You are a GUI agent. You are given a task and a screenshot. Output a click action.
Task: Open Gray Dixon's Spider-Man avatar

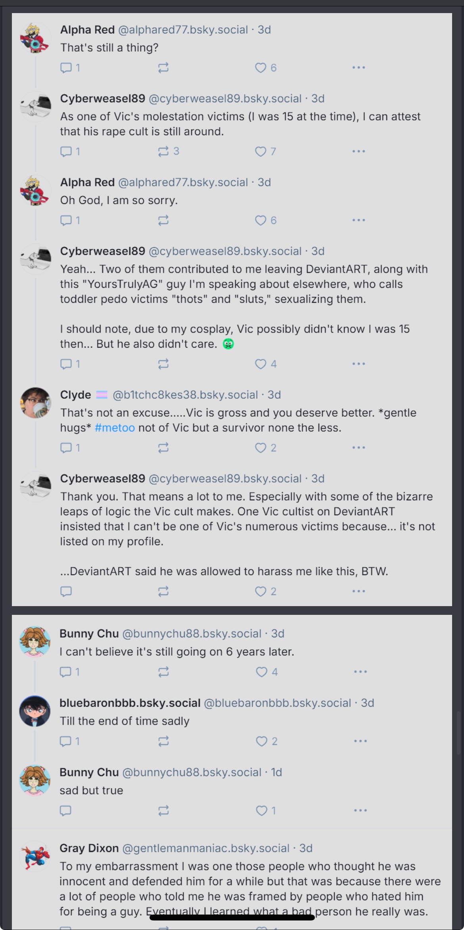pyautogui.click(x=35, y=857)
